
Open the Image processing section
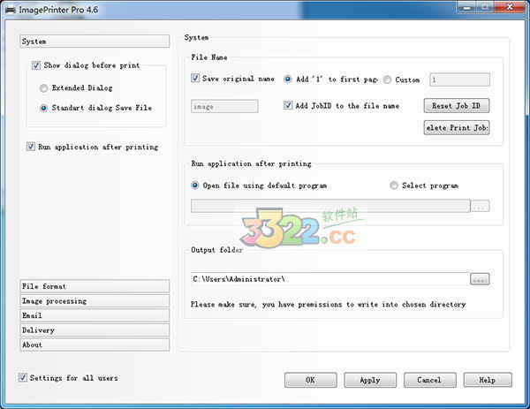pos(95,301)
